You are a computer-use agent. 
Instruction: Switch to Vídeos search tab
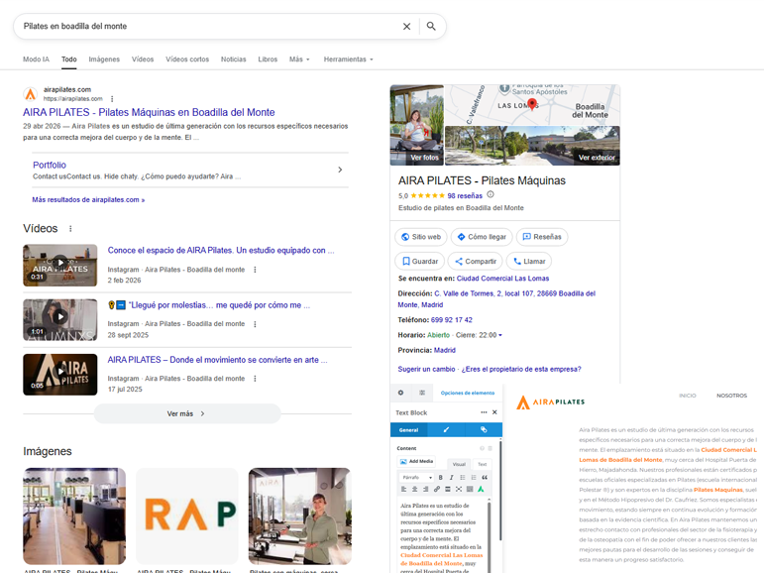143,59
